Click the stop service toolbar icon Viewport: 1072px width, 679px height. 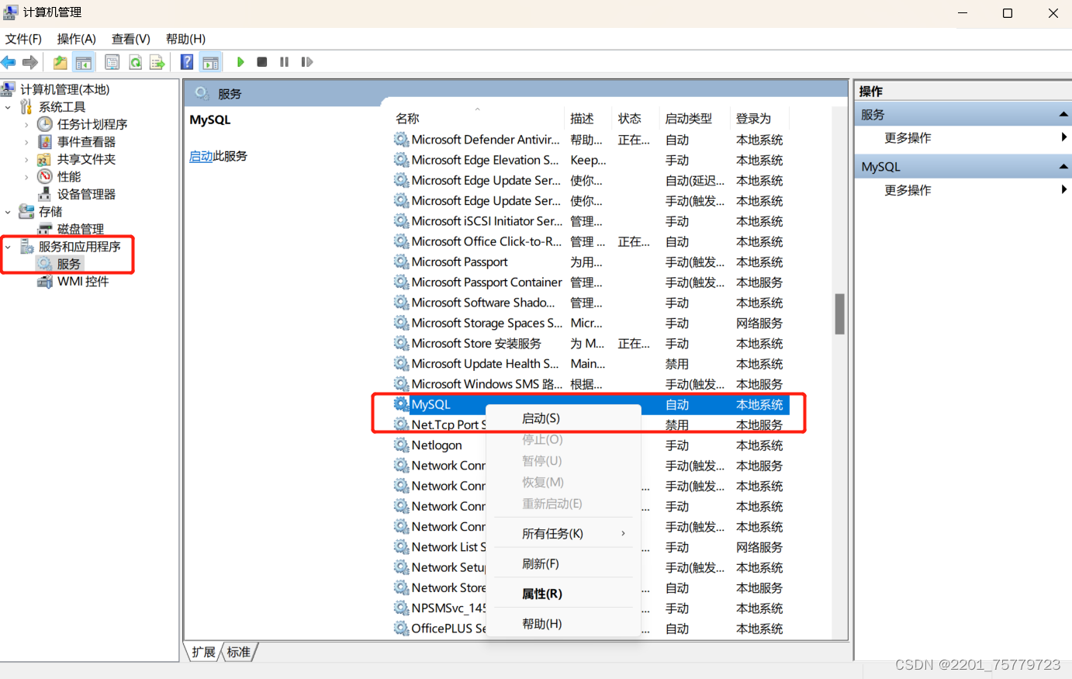262,62
